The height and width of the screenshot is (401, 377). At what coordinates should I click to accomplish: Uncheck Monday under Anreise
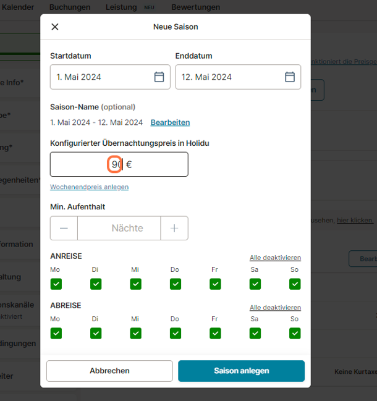click(56, 284)
